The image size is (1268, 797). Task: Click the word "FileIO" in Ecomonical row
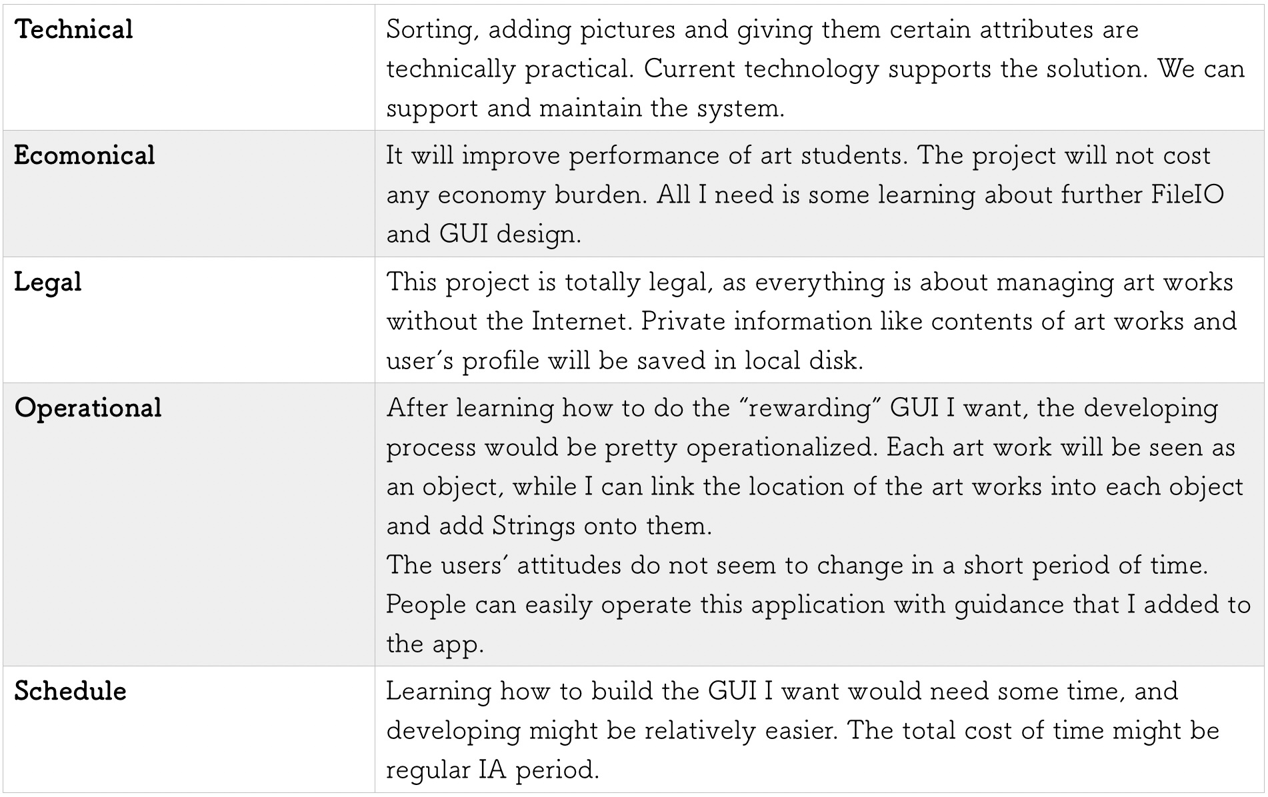[1187, 195]
